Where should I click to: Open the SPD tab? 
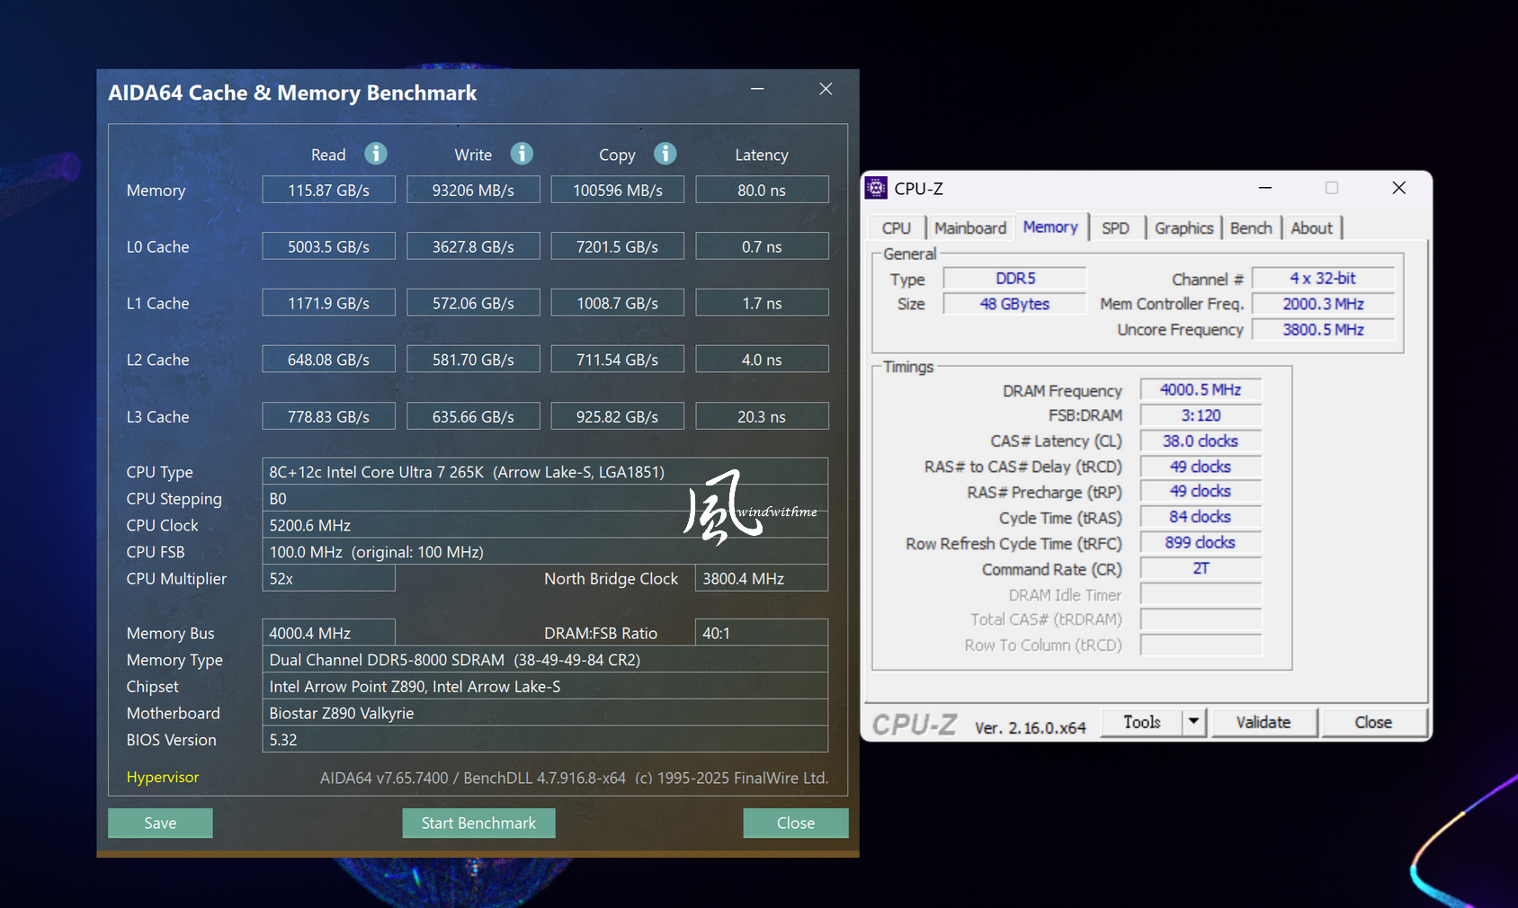click(x=1115, y=228)
